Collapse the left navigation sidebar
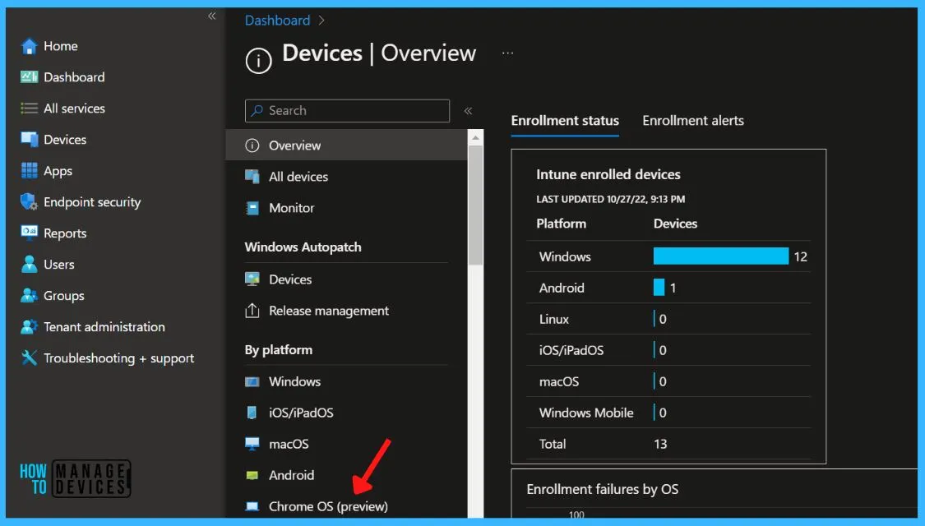Viewport: 925px width, 526px height. pos(212,16)
